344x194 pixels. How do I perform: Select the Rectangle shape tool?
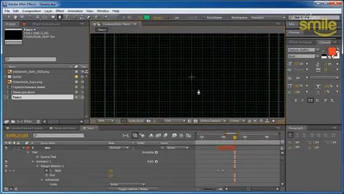(53, 17)
